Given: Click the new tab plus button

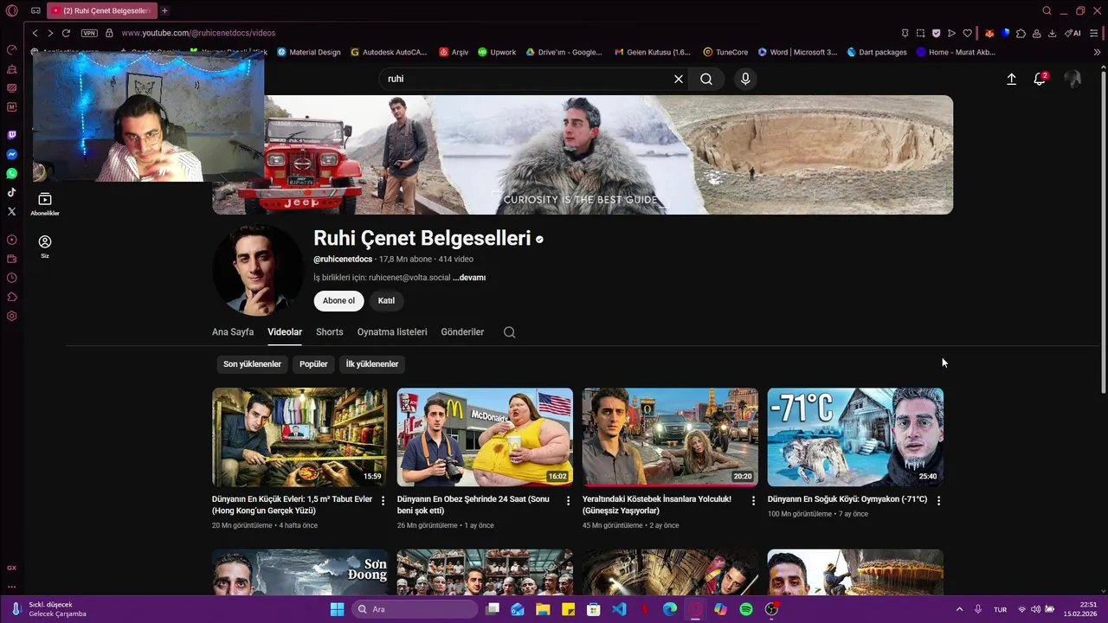Looking at the screenshot, I should [164, 11].
